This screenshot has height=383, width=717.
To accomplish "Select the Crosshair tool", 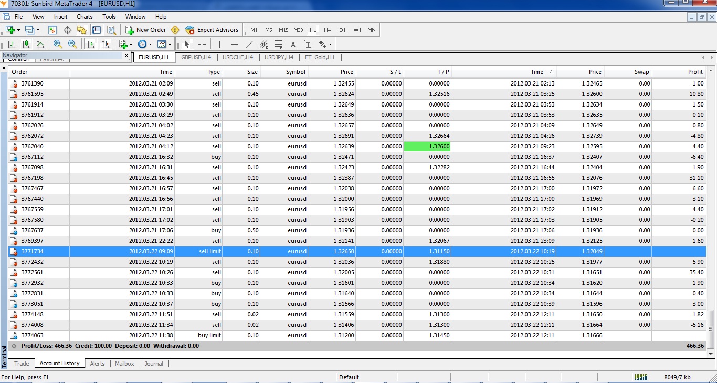I will (x=202, y=44).
